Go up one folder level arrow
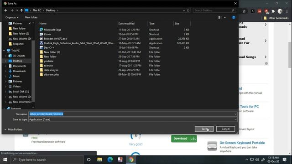 point(21,10)
